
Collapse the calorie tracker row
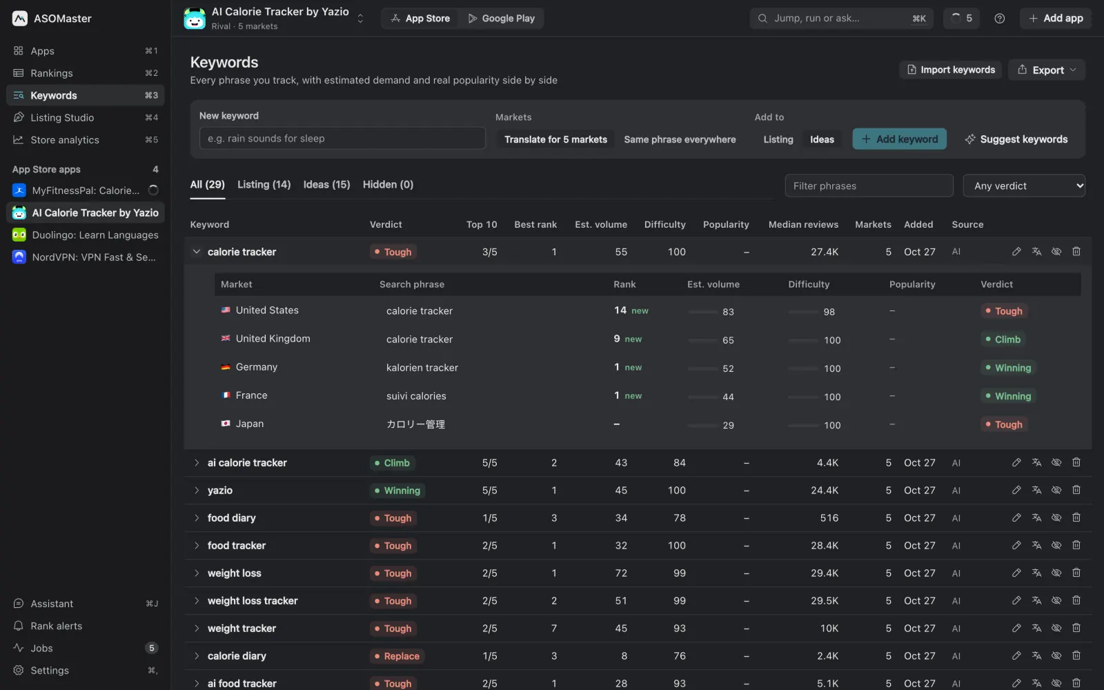(x=197, y=252)
